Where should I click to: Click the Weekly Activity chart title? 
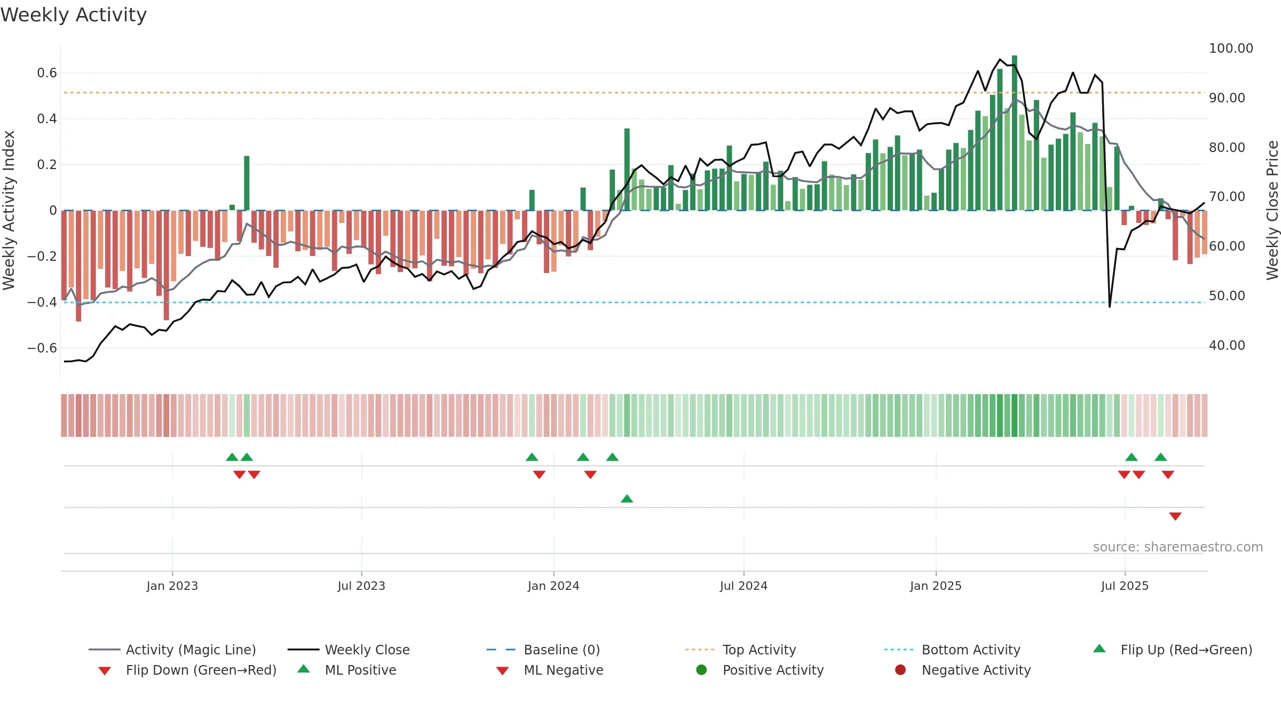pyautogui.click(x=74, y=15)
